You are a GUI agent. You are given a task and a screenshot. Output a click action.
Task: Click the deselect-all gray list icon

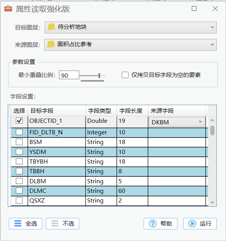(55, 223)
